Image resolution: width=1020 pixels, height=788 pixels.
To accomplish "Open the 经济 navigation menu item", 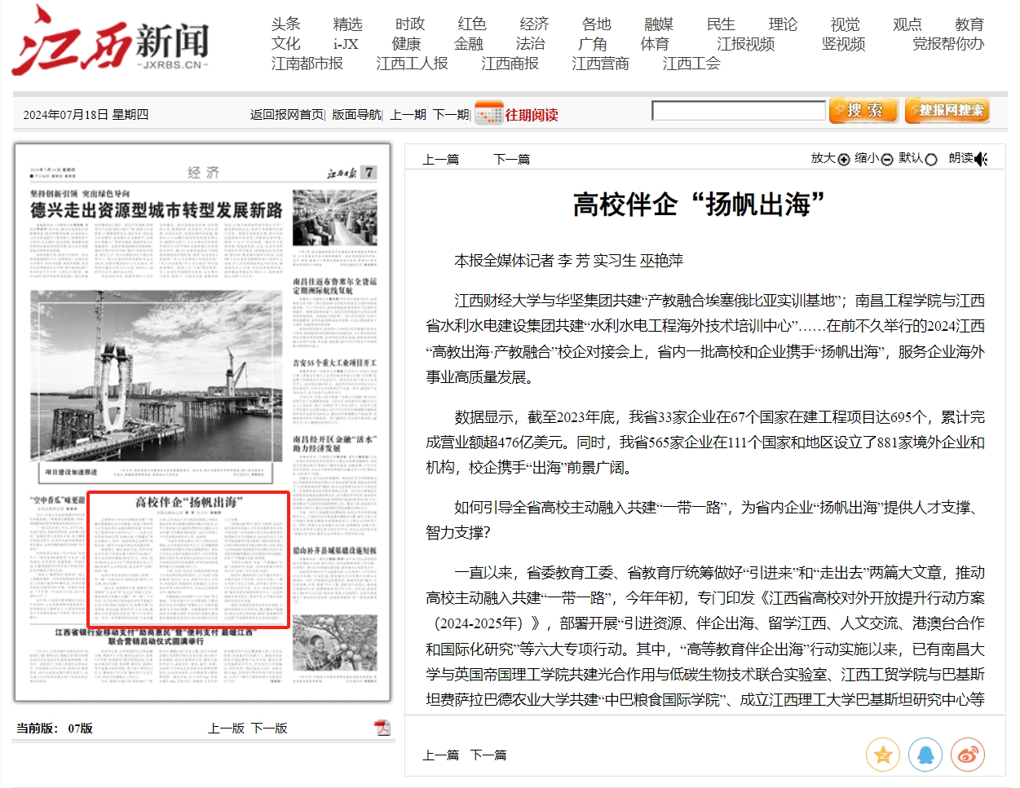I will [x=534, y=24].
